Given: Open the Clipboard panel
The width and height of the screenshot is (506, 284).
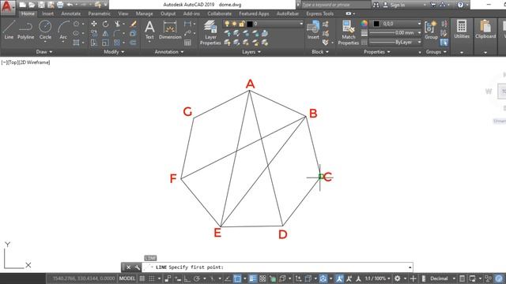Looking at the screenshot, I should point(485,30).
